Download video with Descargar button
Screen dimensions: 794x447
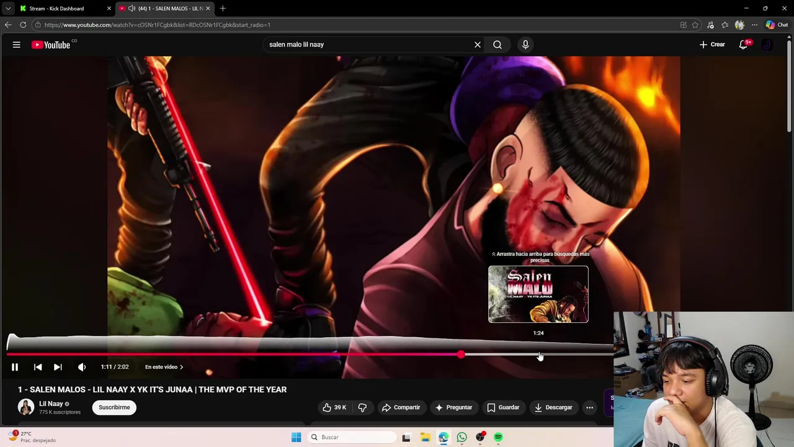click(553, 407)
